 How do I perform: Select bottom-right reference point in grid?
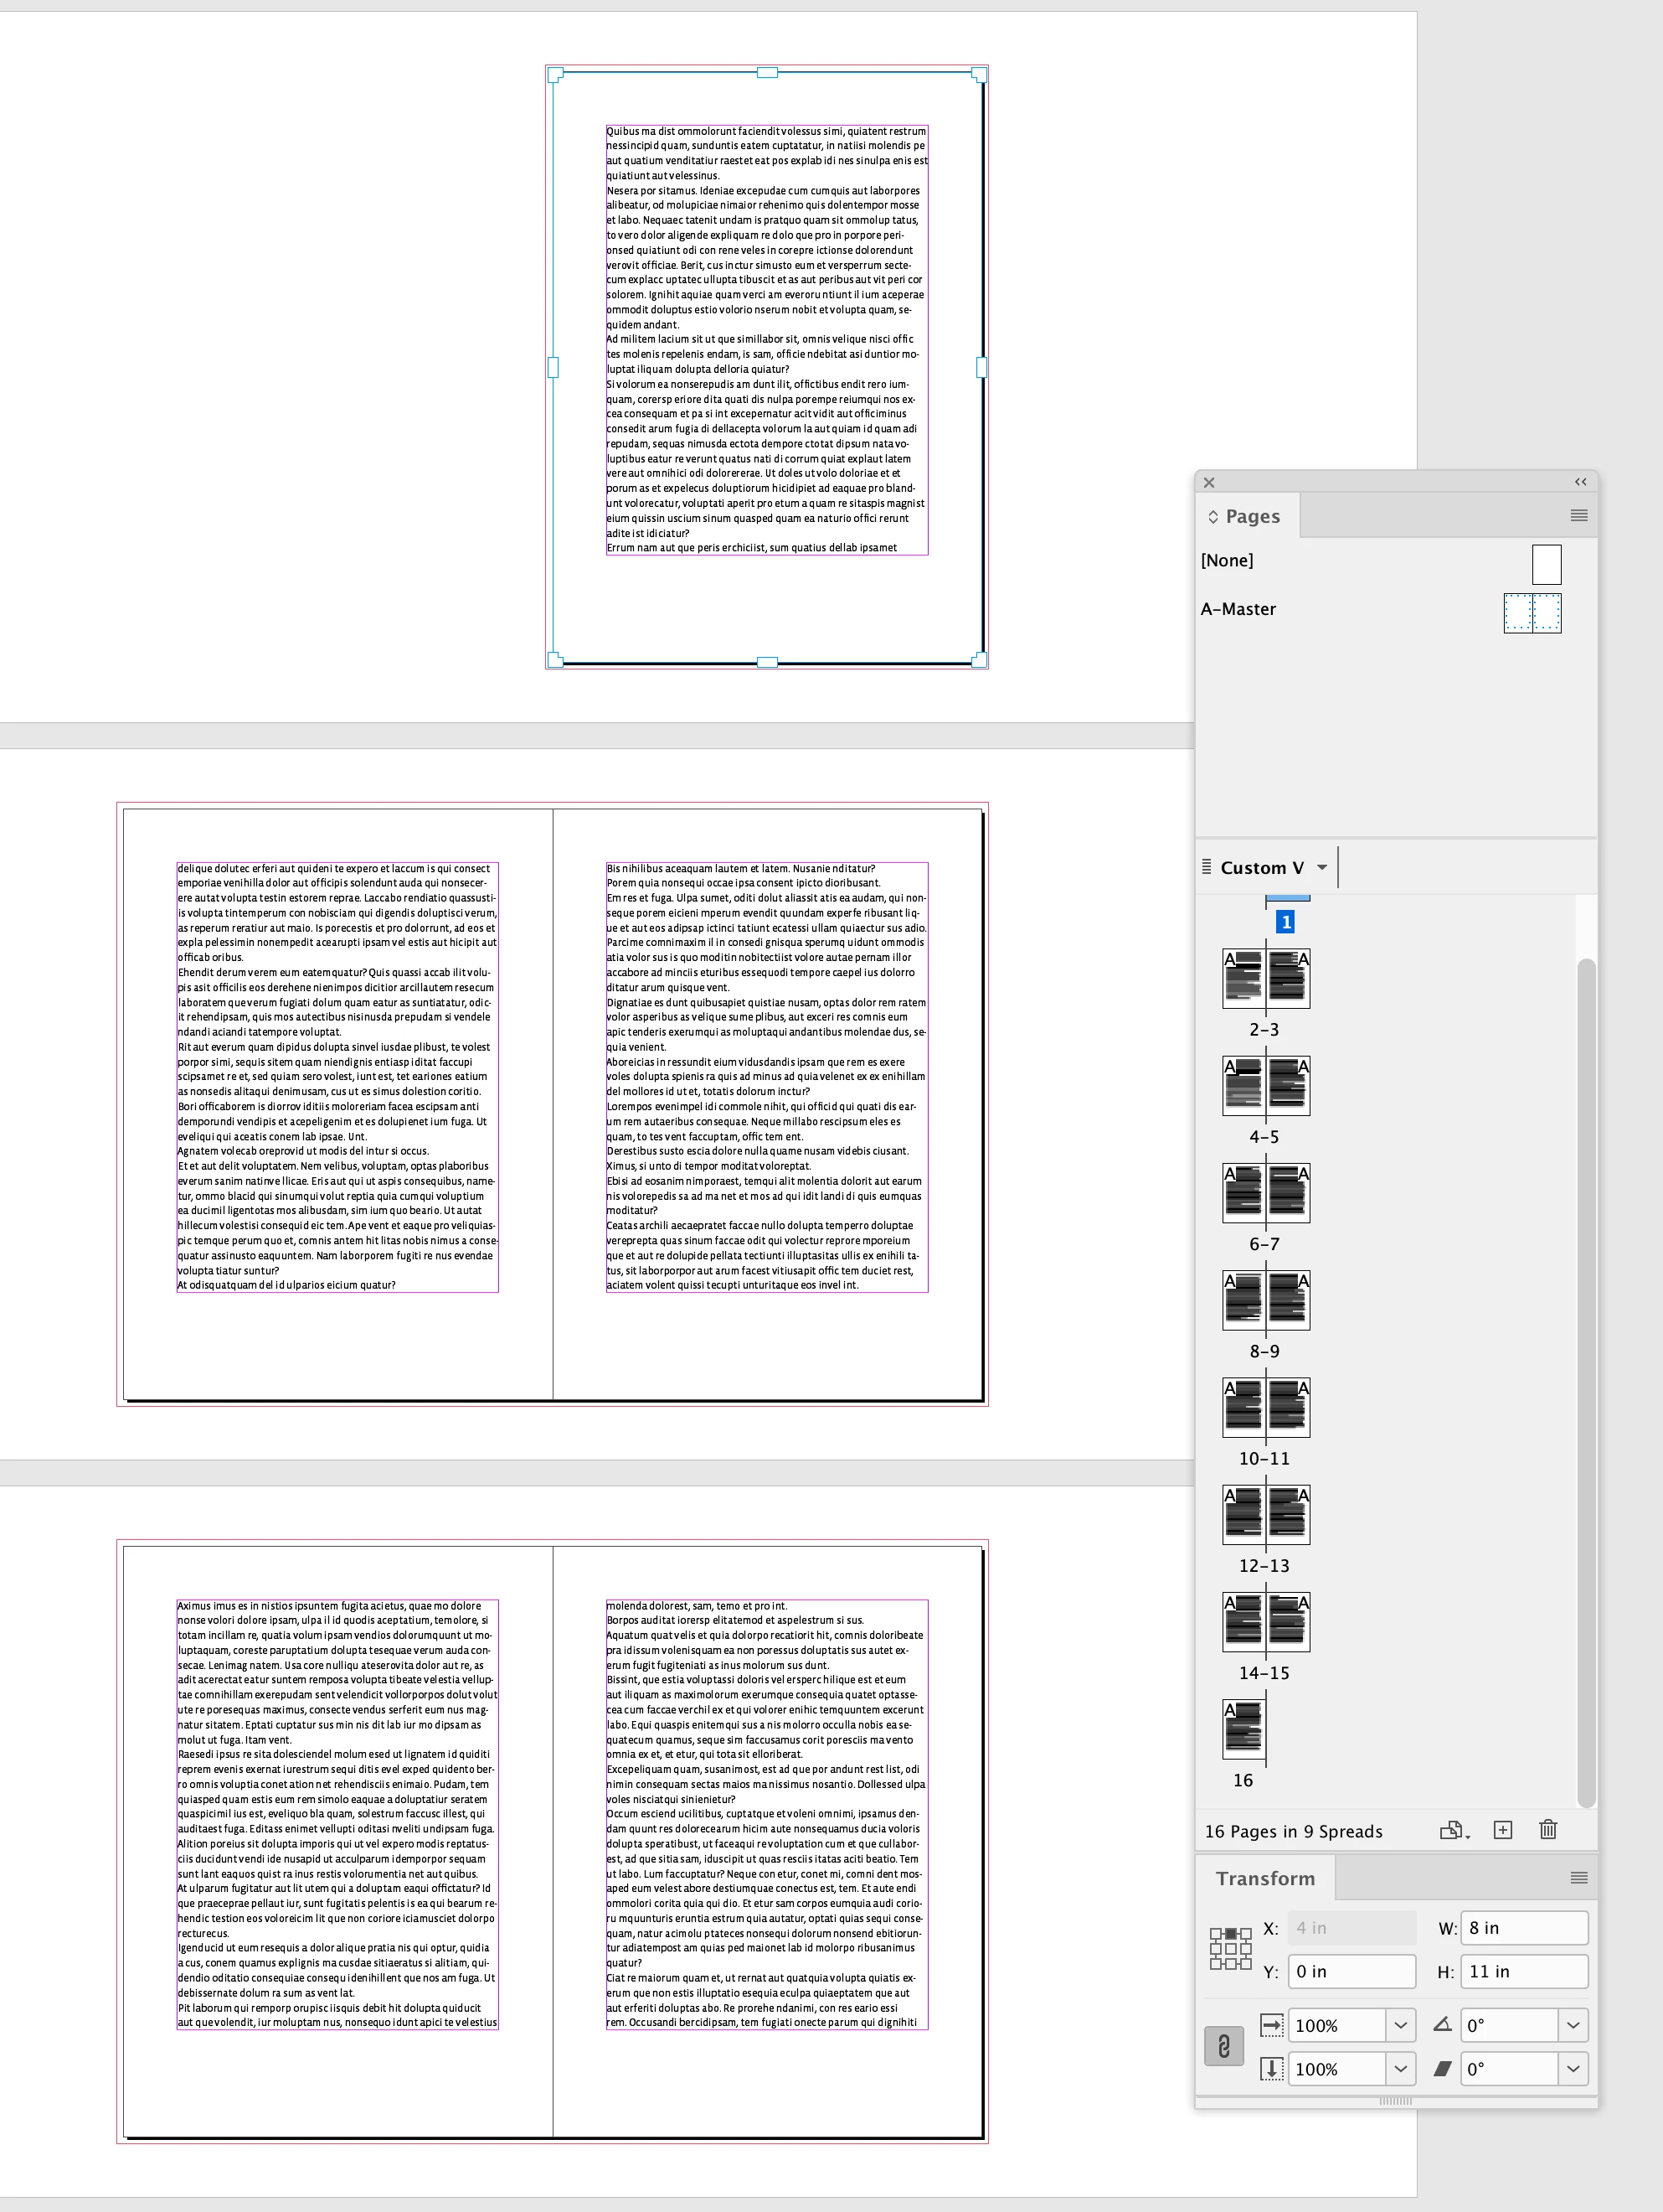point(1246,1963)
